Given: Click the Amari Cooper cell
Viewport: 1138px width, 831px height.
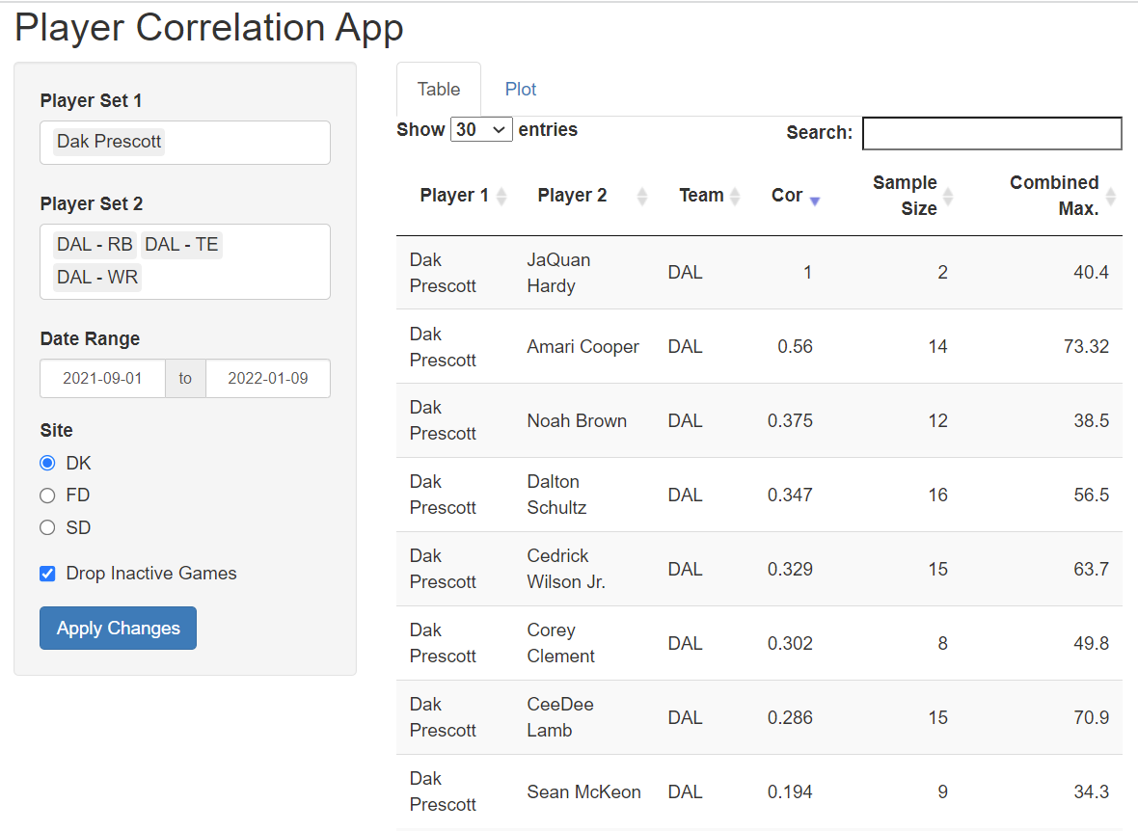Looking at the screenshot, I should click(x=583, y=347).
